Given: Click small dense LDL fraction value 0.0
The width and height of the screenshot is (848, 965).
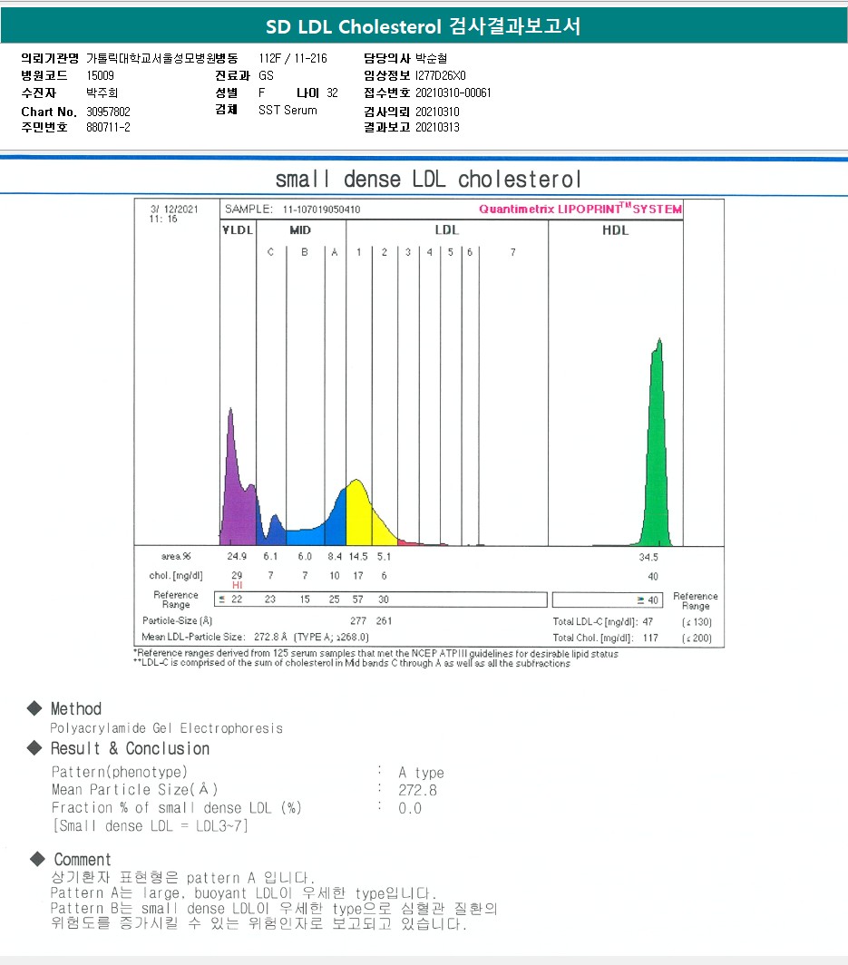Looking at the screenshot, I should click(x=410, y=808).
